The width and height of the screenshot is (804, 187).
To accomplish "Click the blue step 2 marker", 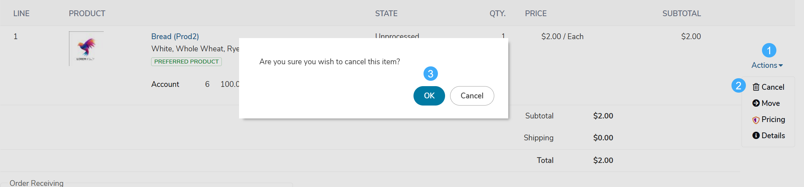I will click(739, 85).
